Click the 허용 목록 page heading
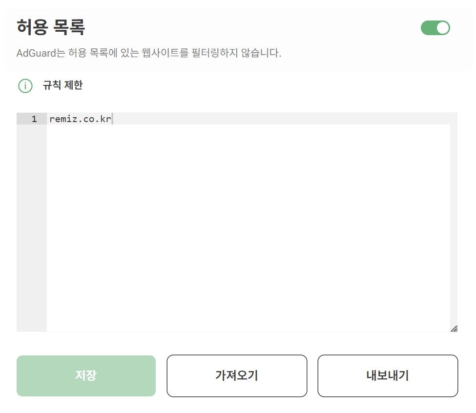The height and width of the screenshot is (413, 476). 51,27
